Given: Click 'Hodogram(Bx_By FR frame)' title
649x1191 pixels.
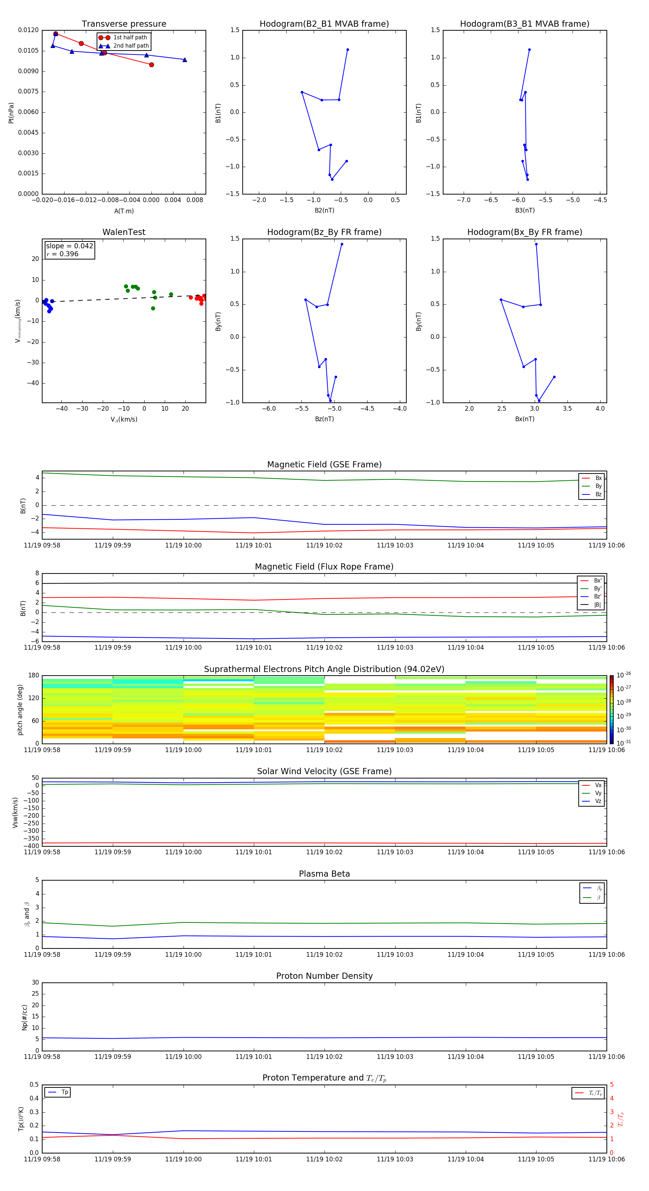Looking at the screenshot, I should 525,232.
